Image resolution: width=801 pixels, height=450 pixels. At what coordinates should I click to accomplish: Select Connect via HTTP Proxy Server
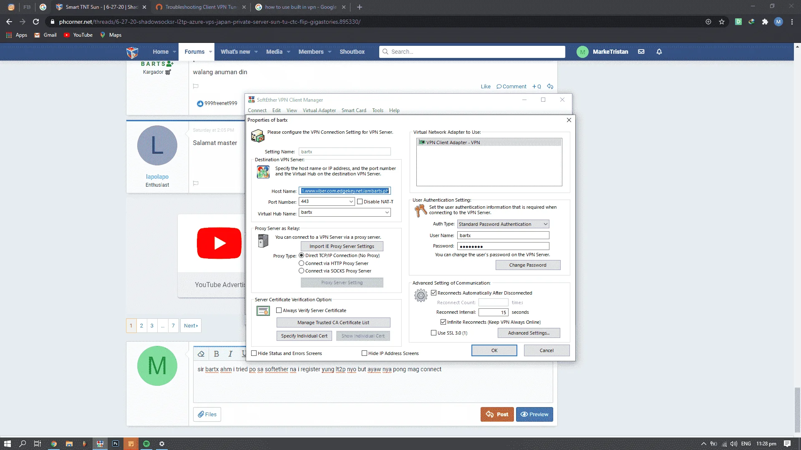pos(301,263)
